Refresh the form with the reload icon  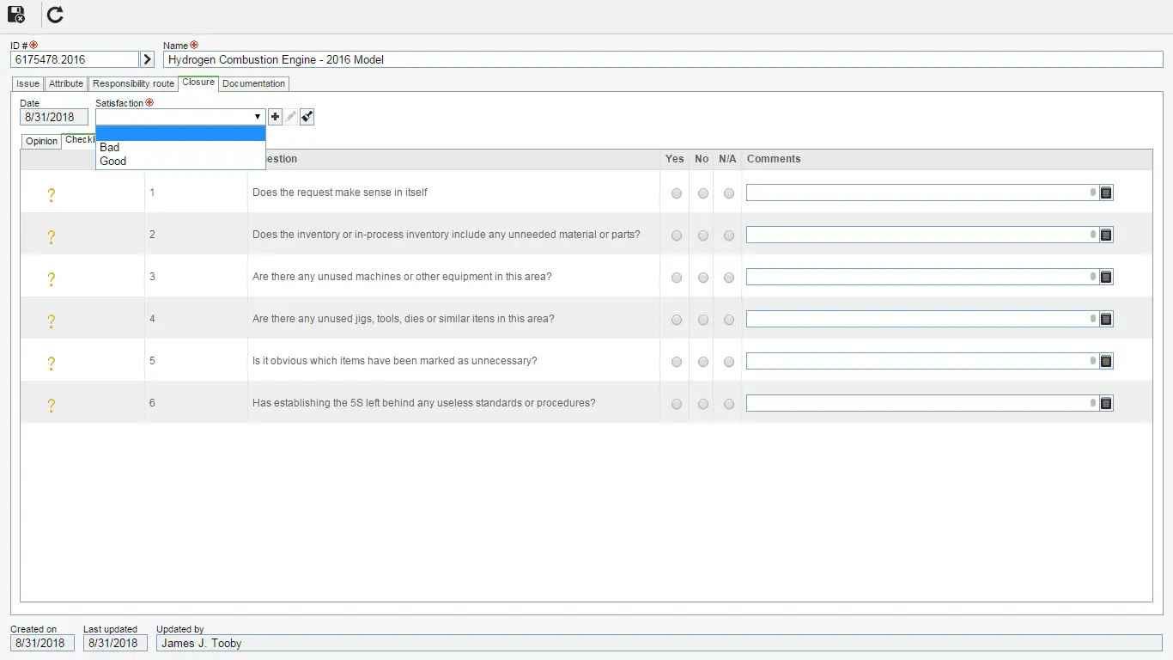click(54, 15)
